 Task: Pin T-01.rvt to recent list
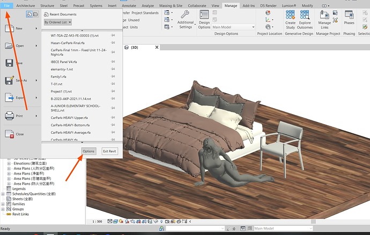(113, 84)
